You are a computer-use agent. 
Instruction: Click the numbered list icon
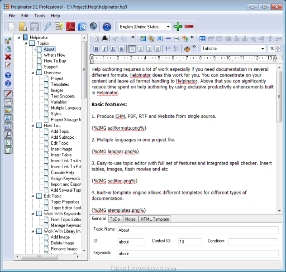(176, 49)
